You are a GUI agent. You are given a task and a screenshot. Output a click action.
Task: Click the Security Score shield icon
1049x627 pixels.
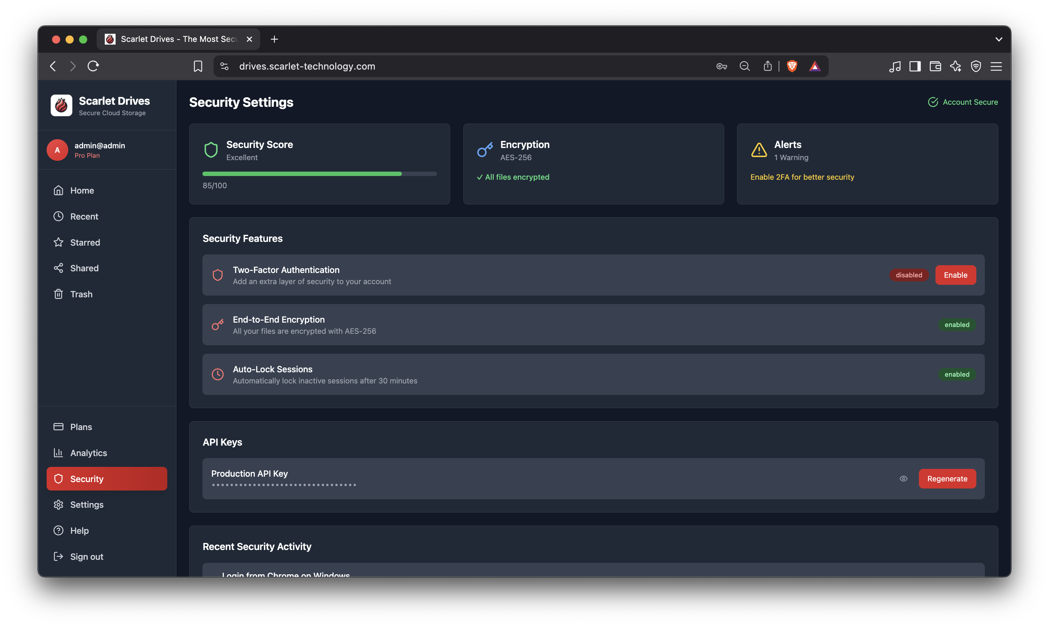tap(211, 150)
